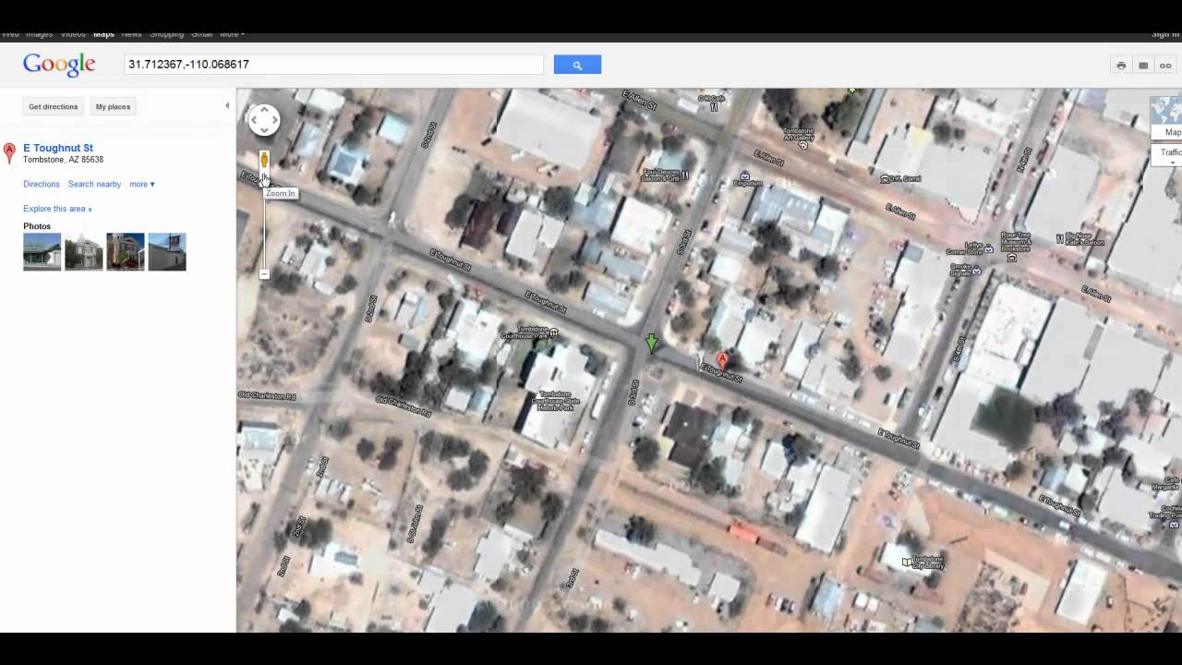This screenshot has height=665, width=1182.
Task: Select O.K. Corral landmark icon
Action: click(x=885, y=178)
